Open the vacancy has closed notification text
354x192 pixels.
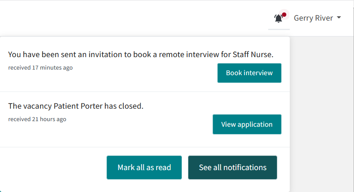pos(76,106)
